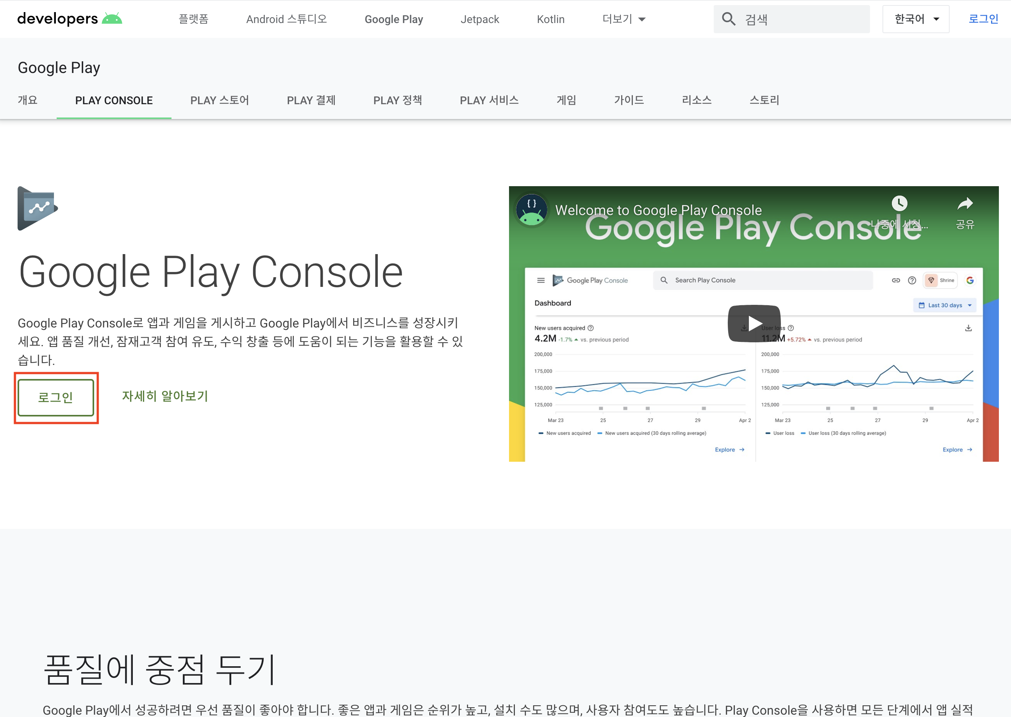Click the 자세히 알아보기 link
The width and height of the screenshot is (1011, 717).
point(165,396)
